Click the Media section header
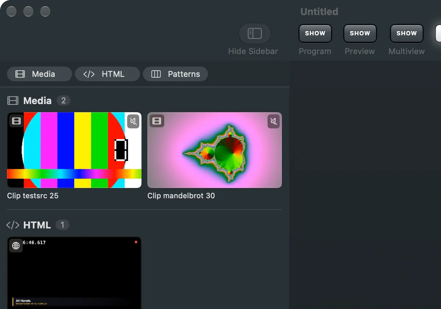 point(37,101)
